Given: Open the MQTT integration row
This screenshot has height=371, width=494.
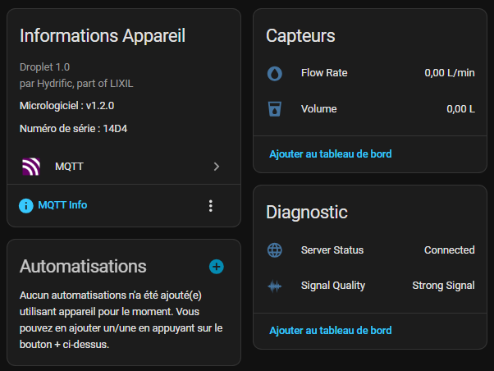Looking at the screenshot, I should [x=124, y=167].
